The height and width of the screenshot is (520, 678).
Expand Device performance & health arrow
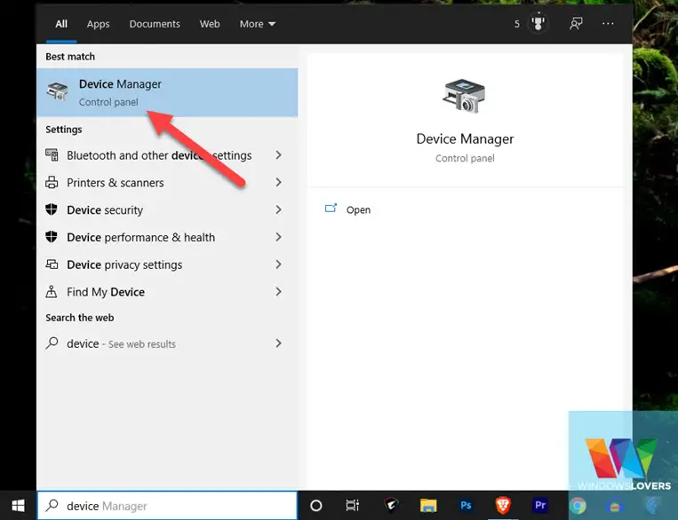[x=278, y=237]
